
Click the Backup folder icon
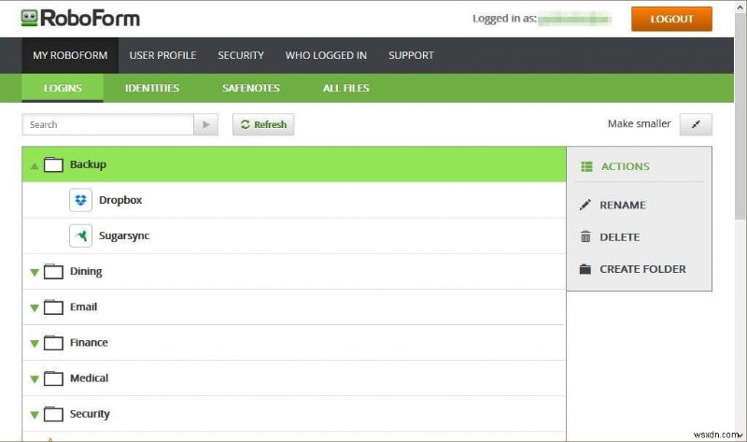53,164
